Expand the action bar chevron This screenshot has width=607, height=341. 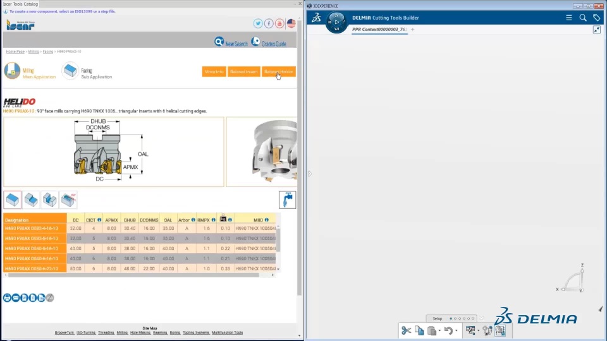click(x=482, y=318)
